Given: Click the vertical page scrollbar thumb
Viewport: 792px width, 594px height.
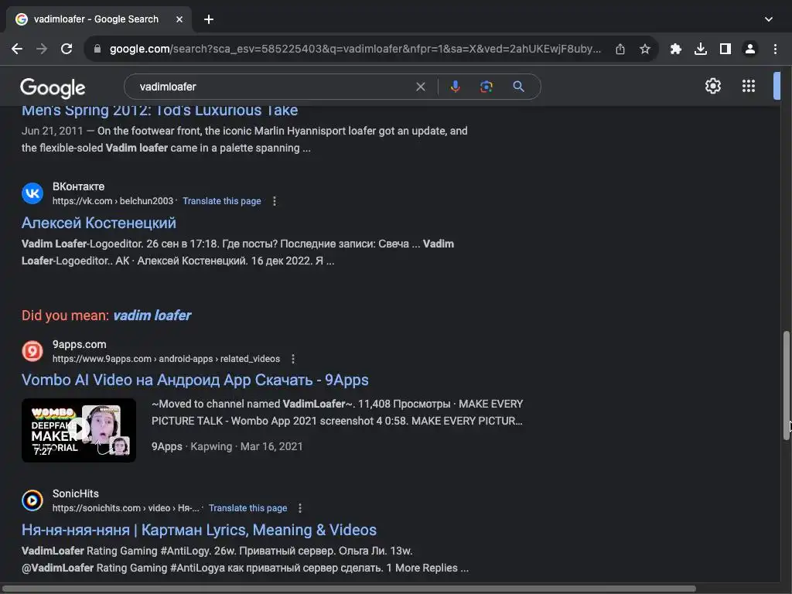Looking at the screenshot, I should [x=786, y=386].
